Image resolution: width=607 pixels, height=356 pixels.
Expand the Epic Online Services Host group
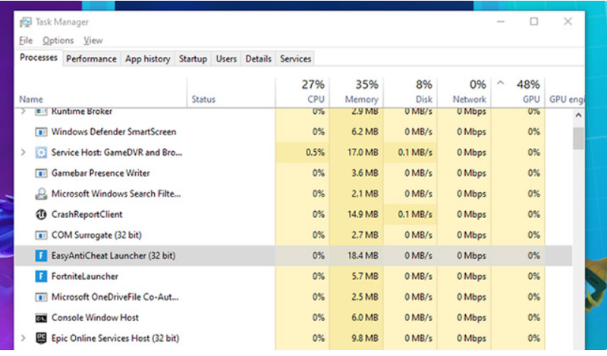point(24,339)
